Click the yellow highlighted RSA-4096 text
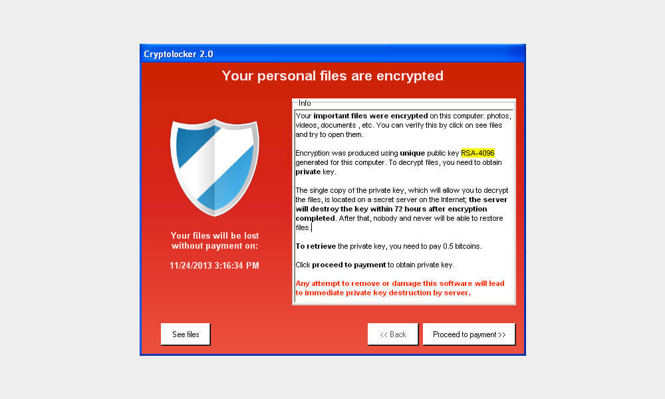Image resolution: width=665 pixels, height=399 pixels. click(477, 153)
